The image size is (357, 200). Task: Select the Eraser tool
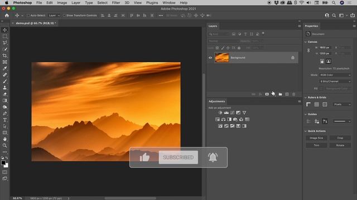pyautogui.click(x=4, y=94)
